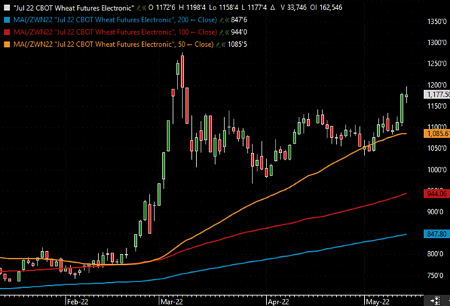450x306 pixels.
Task: Click the 1250'0 price axis label
Action: [x=437, y=64]
